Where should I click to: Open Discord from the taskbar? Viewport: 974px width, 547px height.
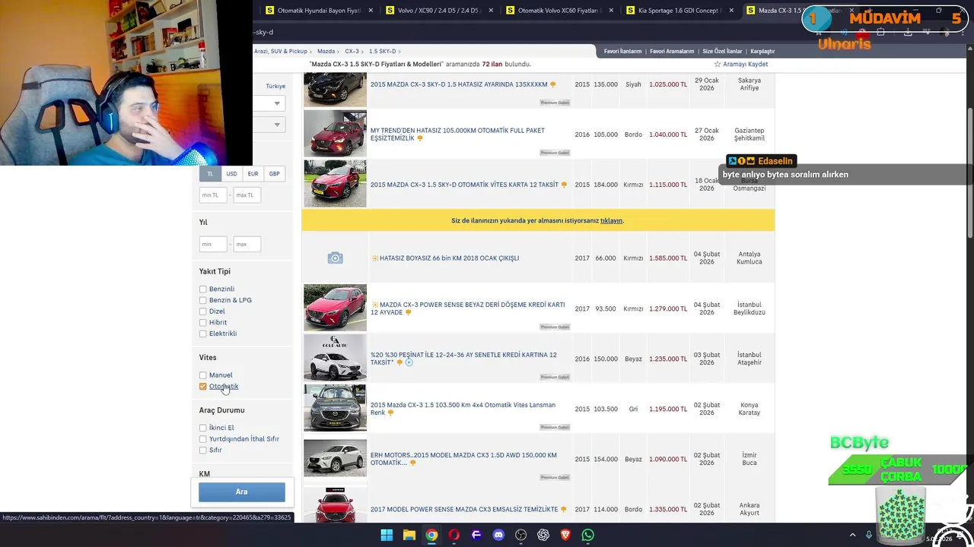tap(498, 535)
